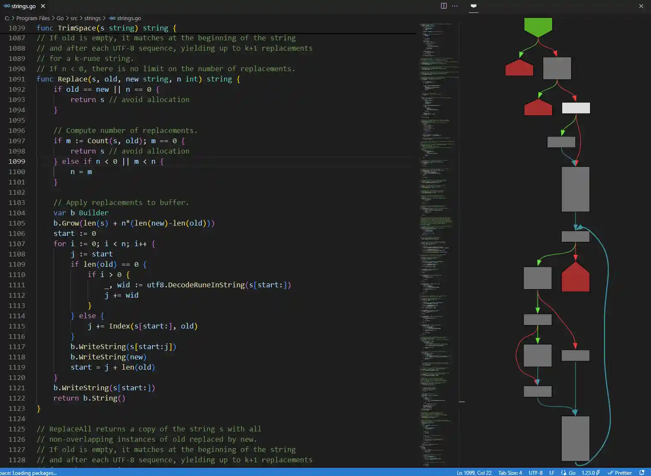This screenshot has width=651, height=476.
Task: Open the src breadcrumb dropdown
Action: (x=73, y=18)
